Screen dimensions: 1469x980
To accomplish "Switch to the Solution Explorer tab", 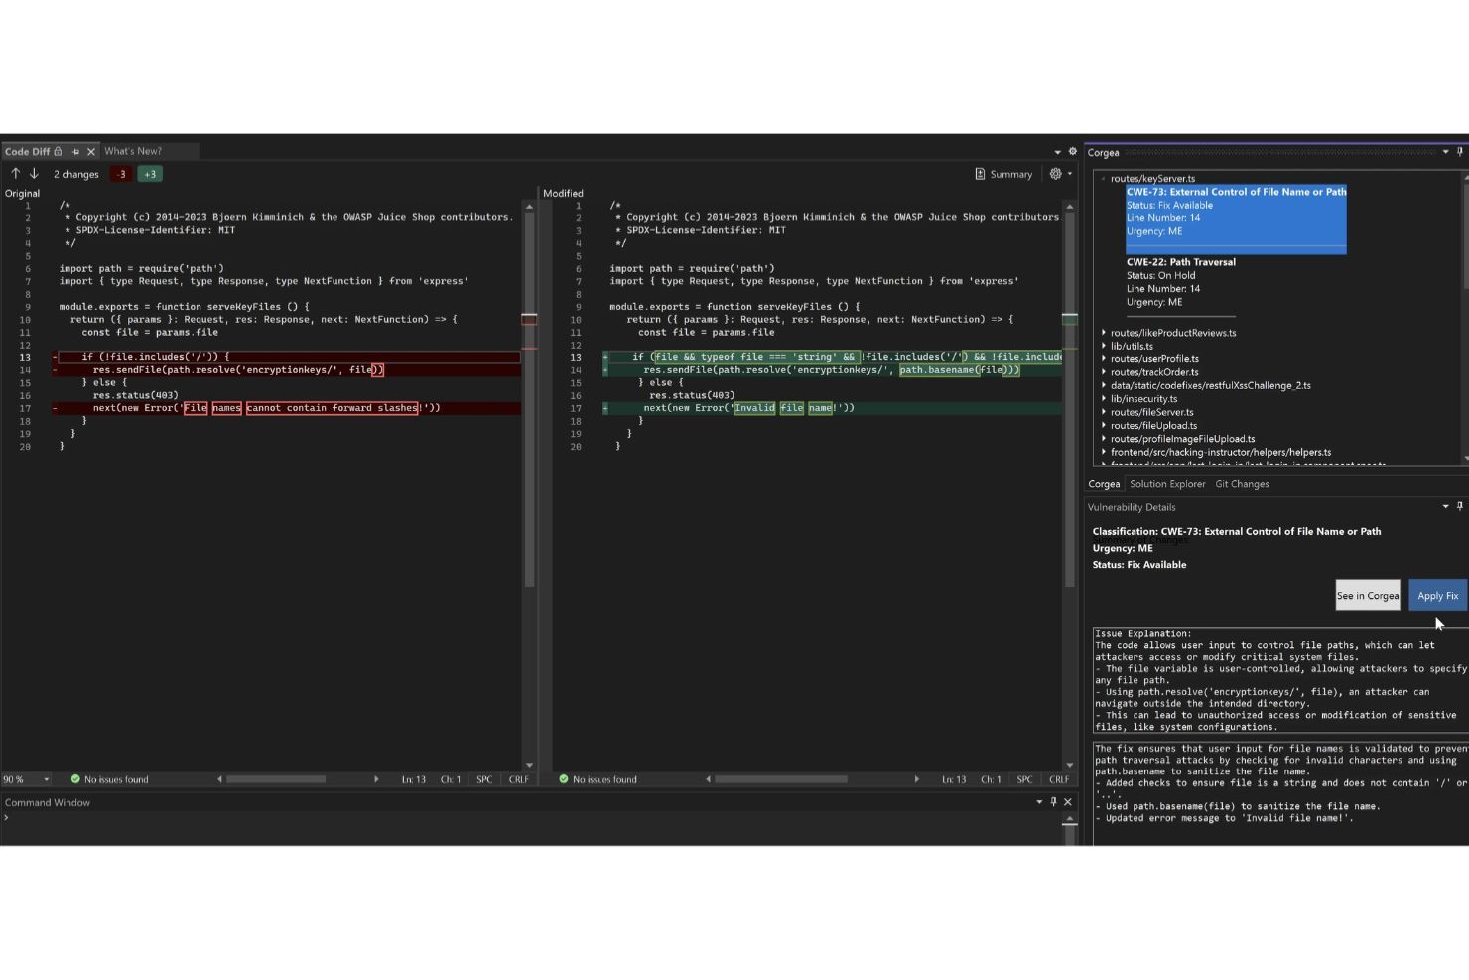I will click(x=1167, y=484).
